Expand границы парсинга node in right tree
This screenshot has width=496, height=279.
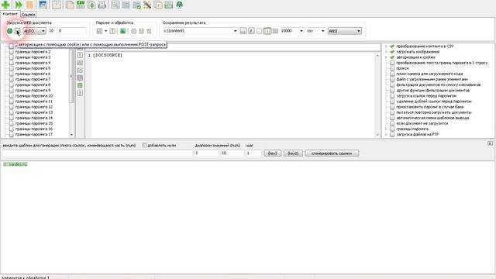pyautogui.click(x=386, y=129)
